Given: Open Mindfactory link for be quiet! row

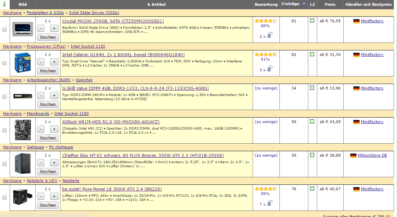Looking at the screenshot, I should point(372,189).
